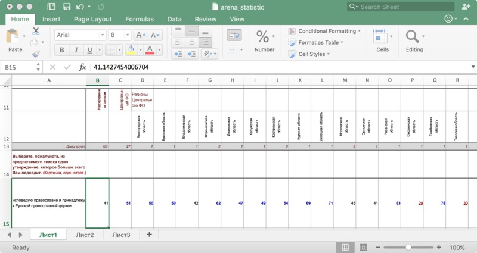This screenshot has height=253, width=477.
Task: Toggle bold formatting
Action: point(62,50)
